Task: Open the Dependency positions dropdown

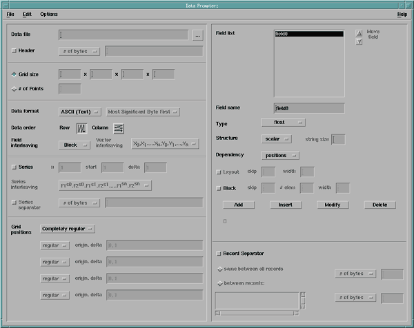Action: 281,155
